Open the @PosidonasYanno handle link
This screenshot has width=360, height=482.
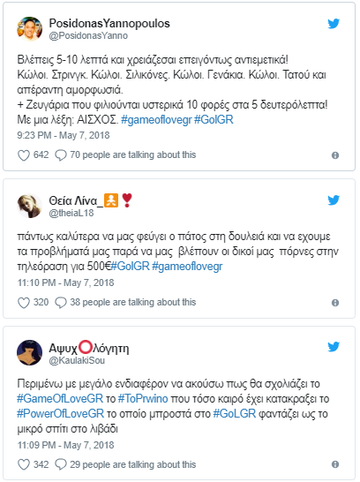coord(88,36)
